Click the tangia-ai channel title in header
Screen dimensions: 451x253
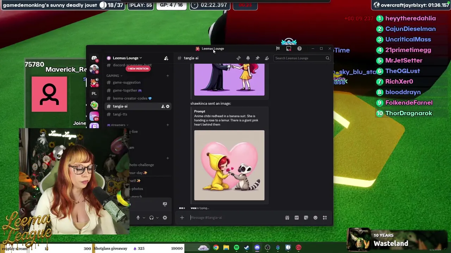191,58
